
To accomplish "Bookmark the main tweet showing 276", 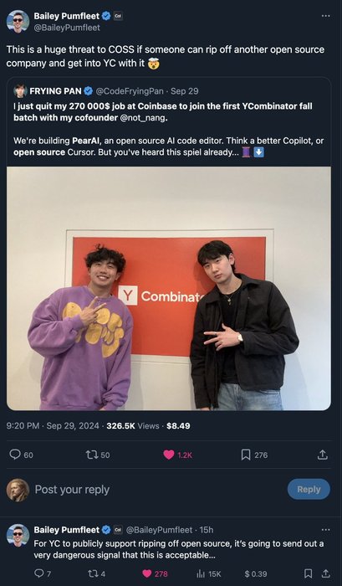I will click(x=254, y=455).
